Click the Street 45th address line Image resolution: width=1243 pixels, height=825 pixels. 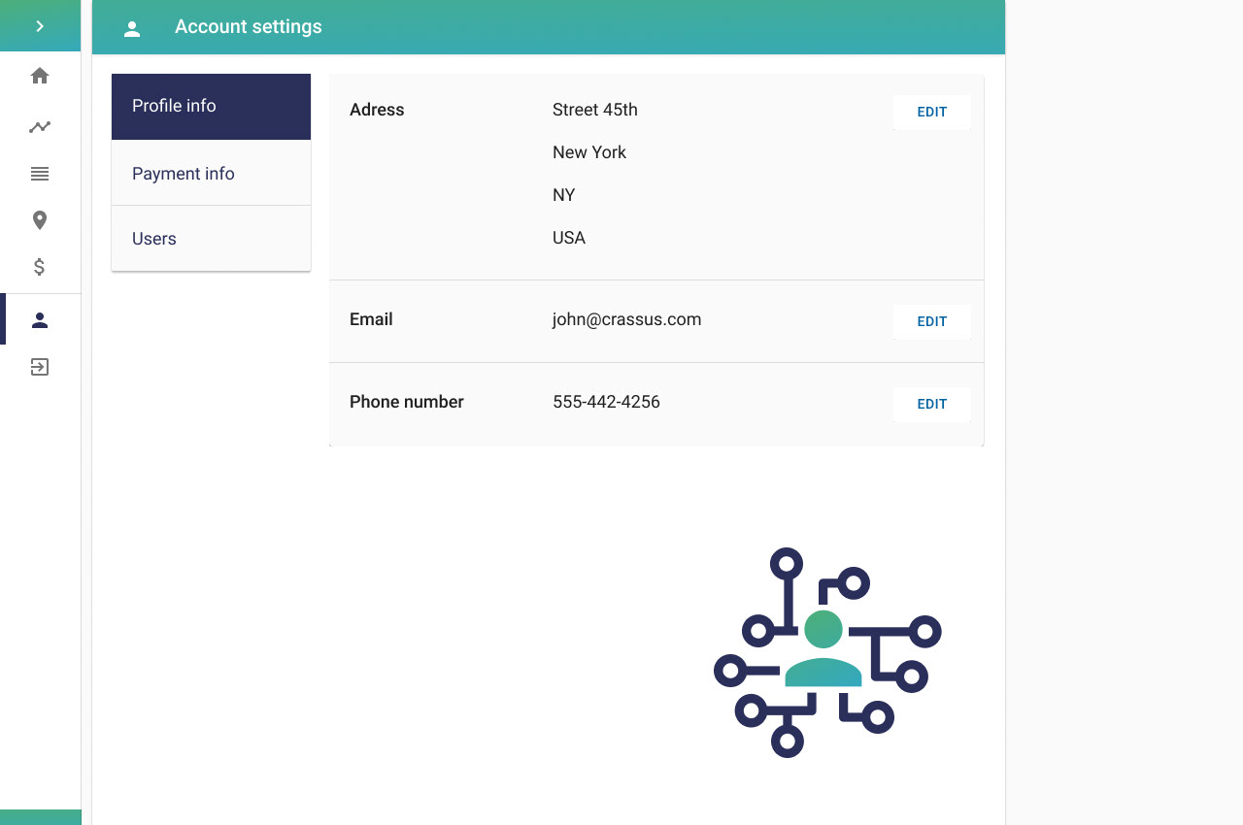(595, 110)
